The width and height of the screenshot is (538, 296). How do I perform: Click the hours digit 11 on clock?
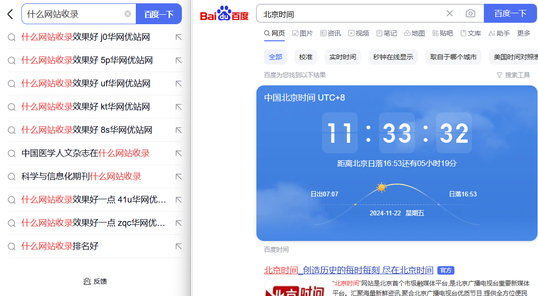[340, 133]
